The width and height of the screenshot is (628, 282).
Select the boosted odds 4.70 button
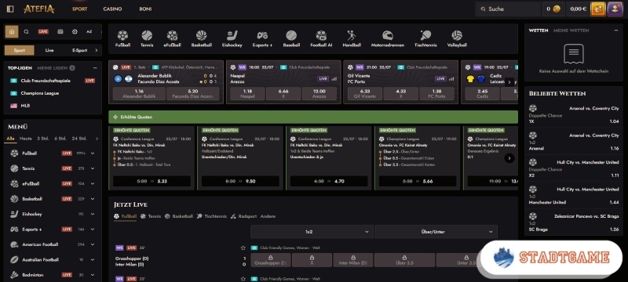tap(329, 182)
